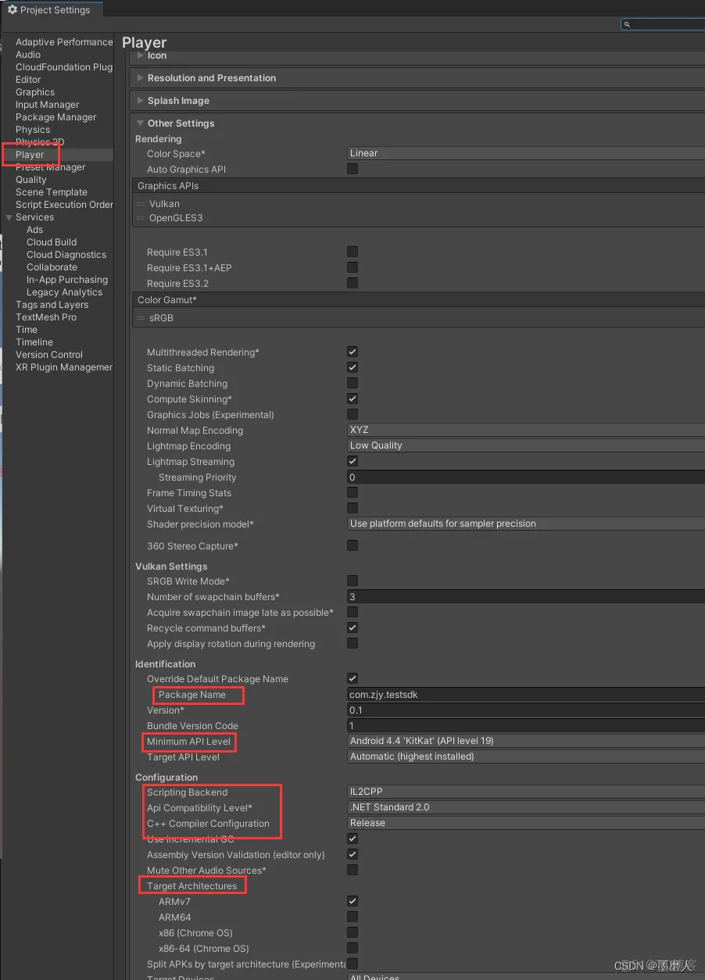Open Normal Map Encoding dropdown
This screenshot has height=980, width=705.
tap(526, 430)
